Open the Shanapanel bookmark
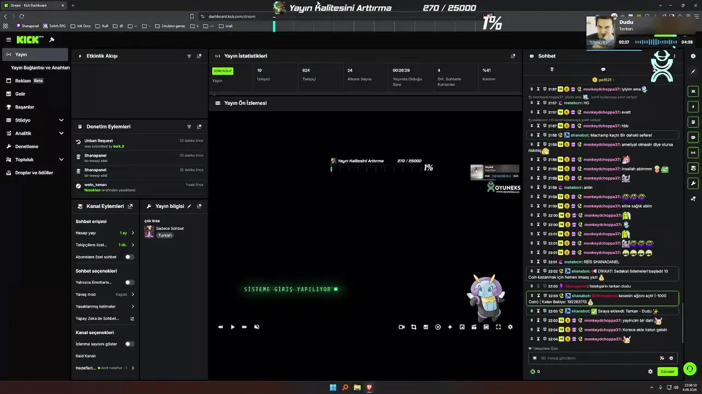 tap(28, 26)
